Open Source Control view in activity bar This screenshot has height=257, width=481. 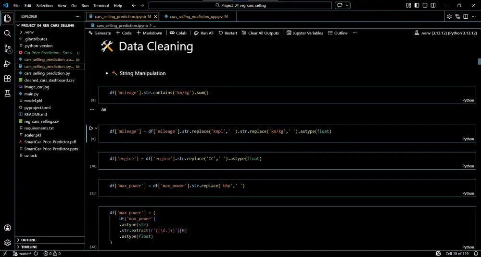pyautogui.click(x=7, y=48)
